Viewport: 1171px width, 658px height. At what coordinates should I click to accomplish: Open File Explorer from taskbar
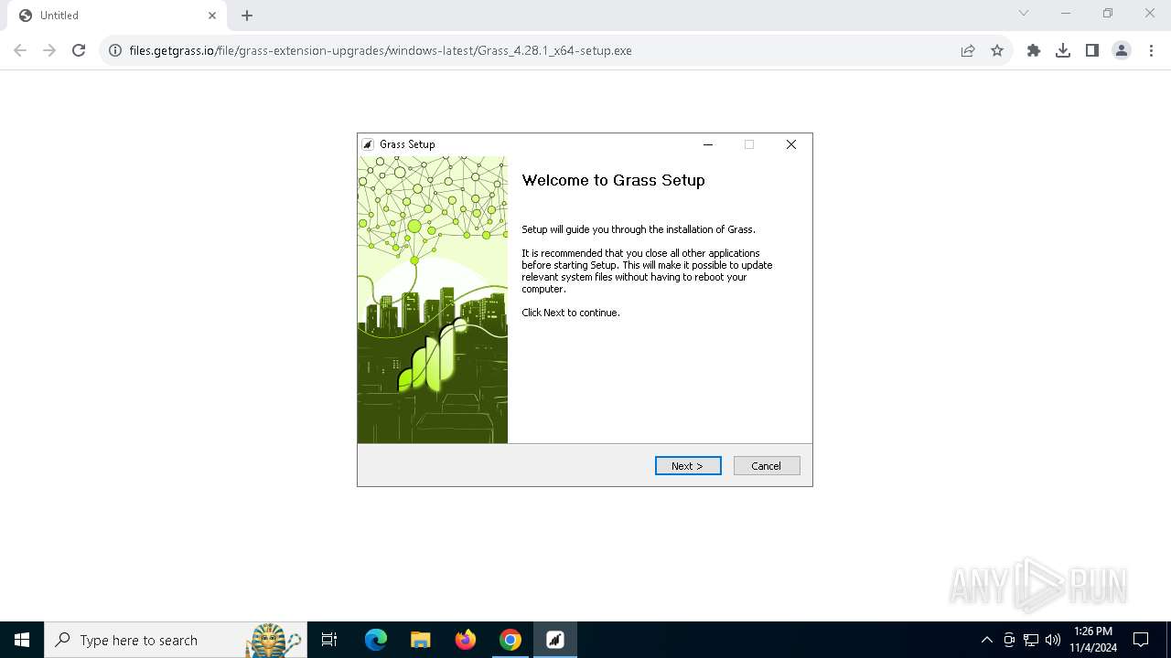pyautogui.click(x=421, y=640)
